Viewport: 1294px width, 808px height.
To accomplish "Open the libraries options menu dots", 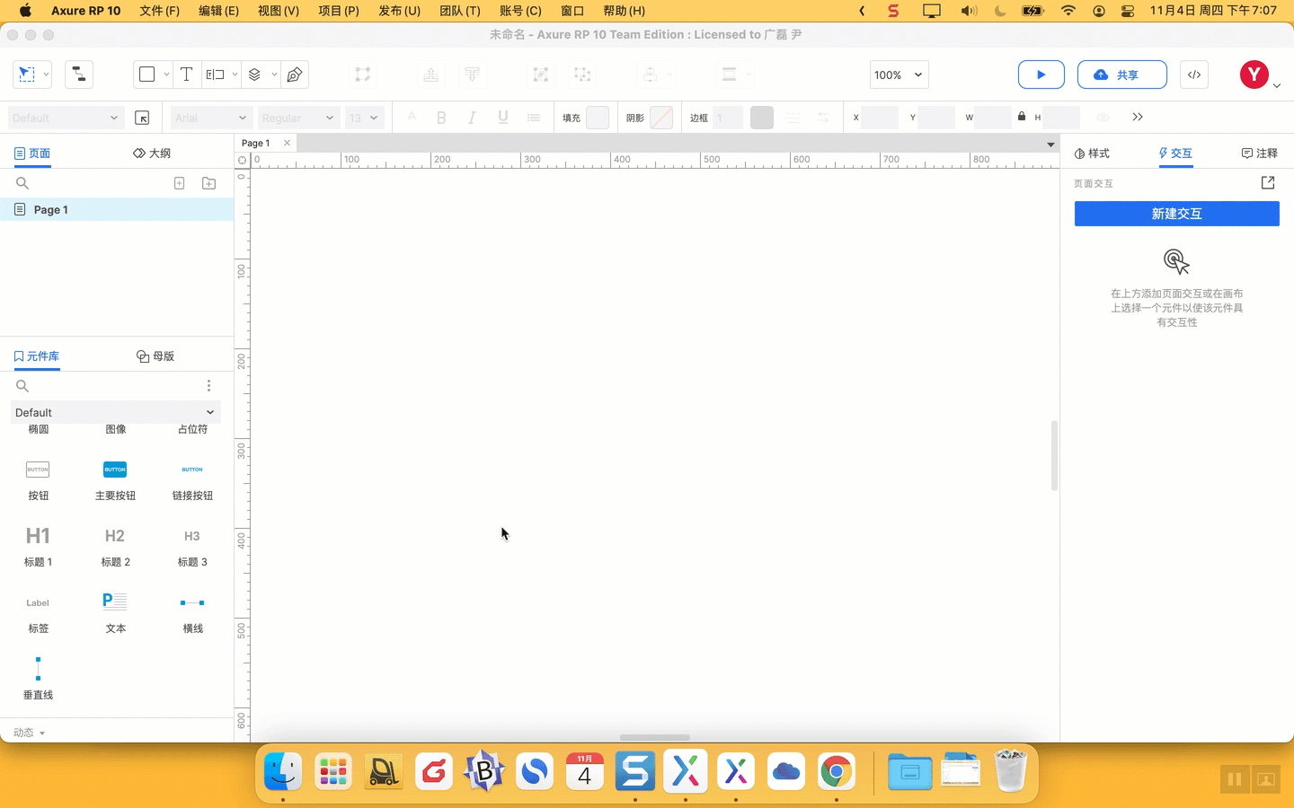I will pos(208,386).
